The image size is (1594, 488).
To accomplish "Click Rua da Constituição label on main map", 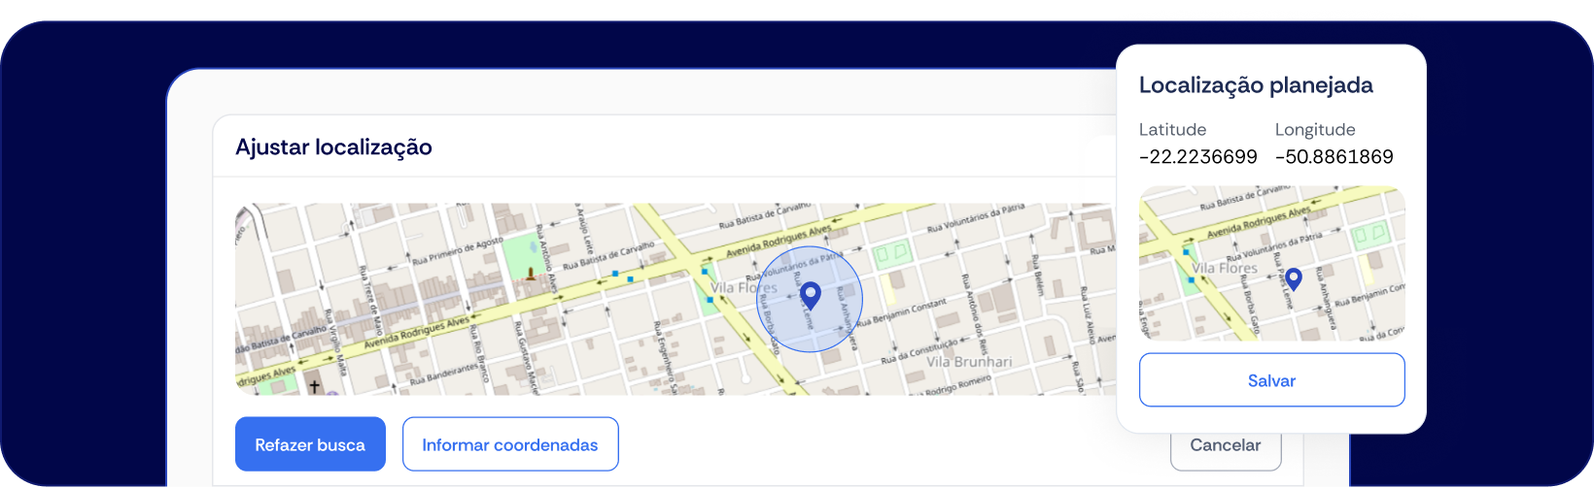I will click(919, 351).
